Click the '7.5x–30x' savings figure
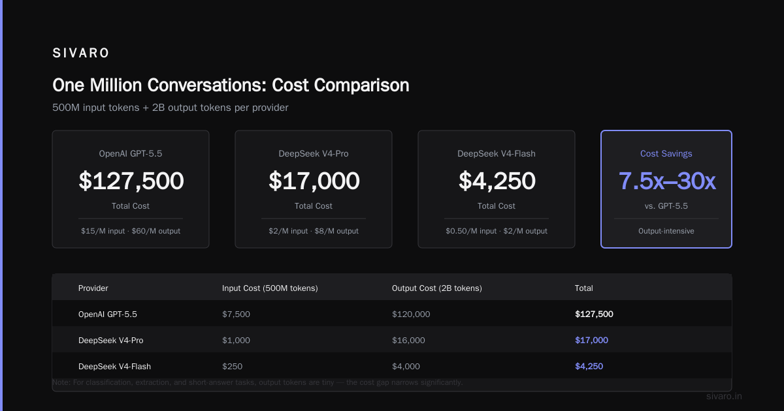Viewport: 784px width, 411px height. point(666,181)
